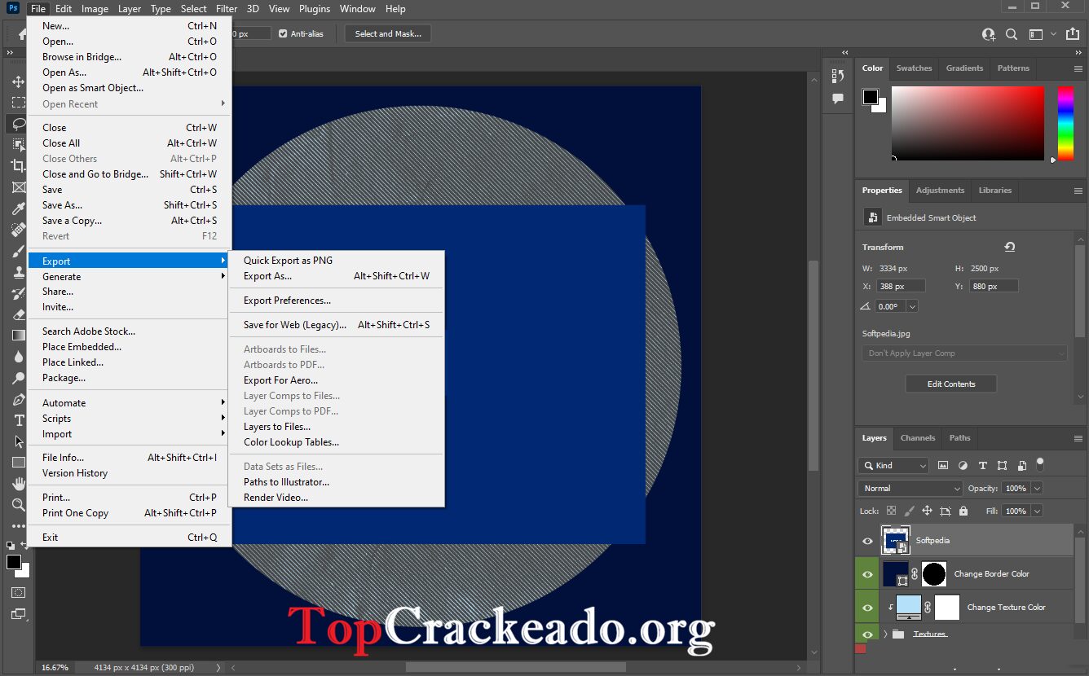
Task: Select the Crop tool
Action: coord(18,165)
